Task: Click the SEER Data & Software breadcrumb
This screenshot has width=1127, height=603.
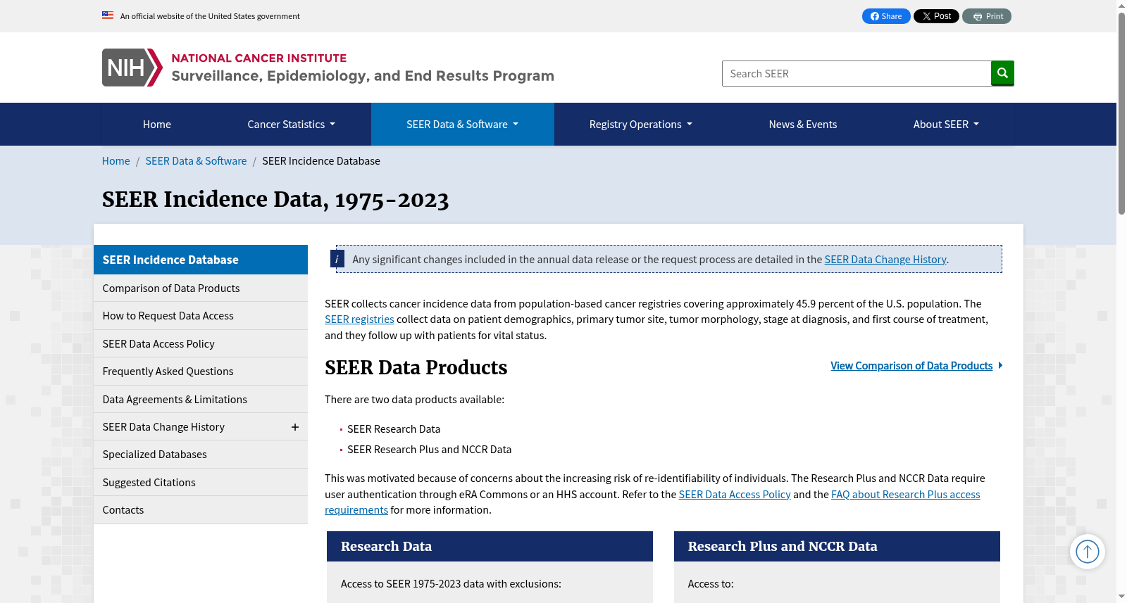Action: pyautogui.click(x=196, y=161)
